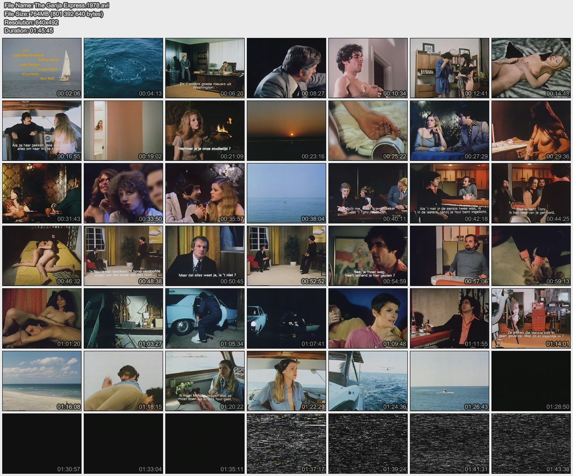Image resolution: width=573 pixels, height=476 pixels.
Task: Open the white car thumbnail at 01:05:34
Action: tap(205, 318)
